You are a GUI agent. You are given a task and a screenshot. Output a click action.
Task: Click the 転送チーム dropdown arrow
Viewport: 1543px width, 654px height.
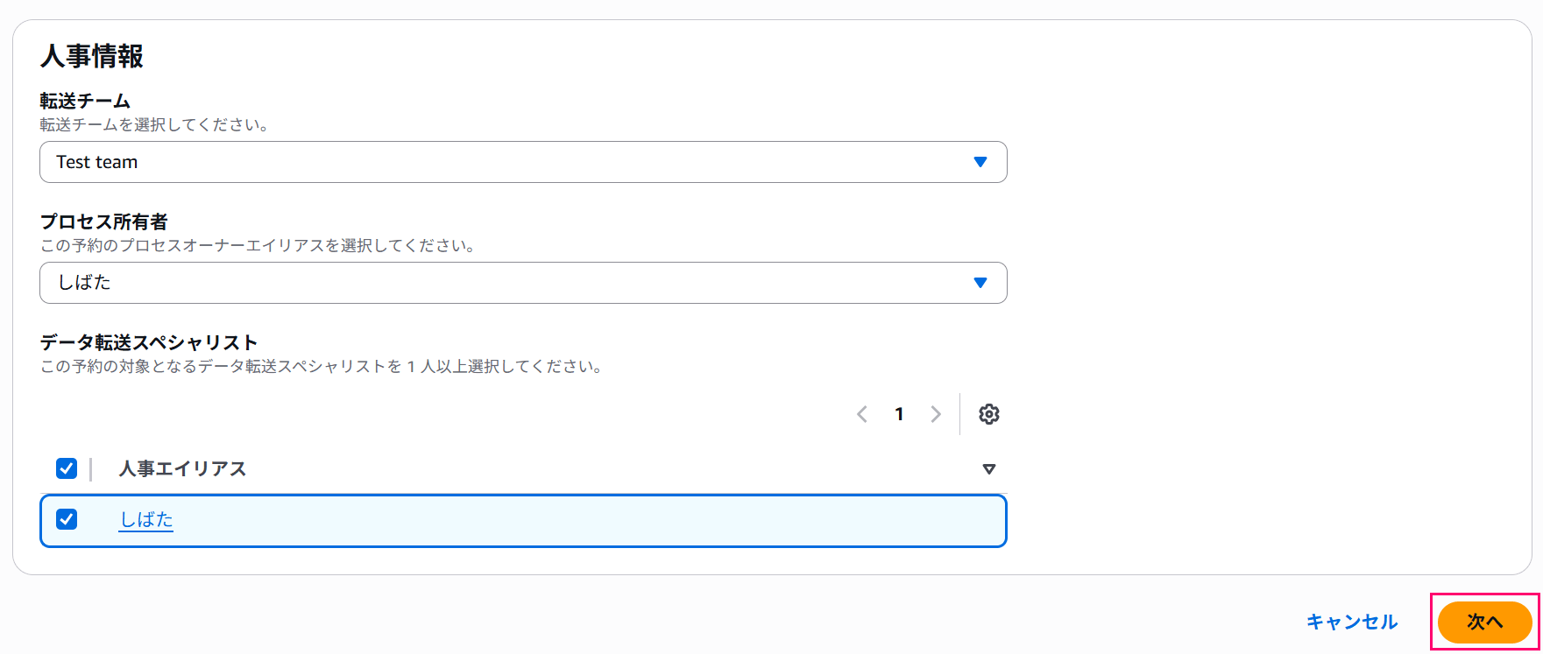pos(980,162)
